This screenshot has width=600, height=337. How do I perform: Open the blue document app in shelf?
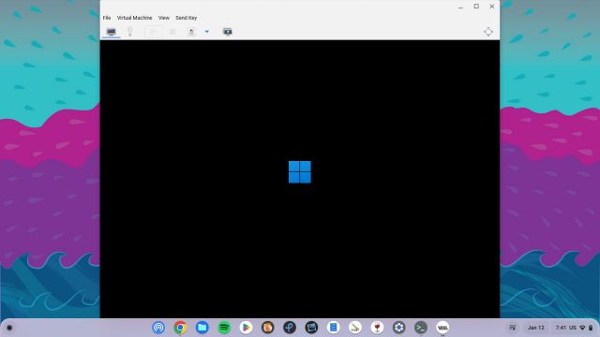coord(334,328)
